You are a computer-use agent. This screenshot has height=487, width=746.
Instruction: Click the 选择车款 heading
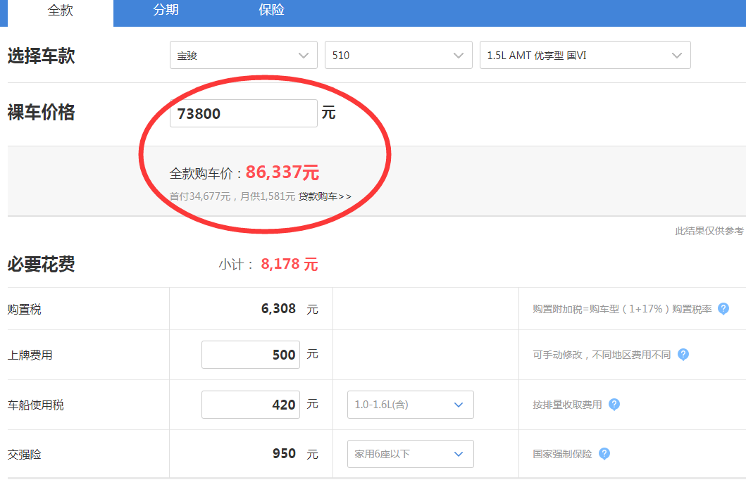pos(41,56)
